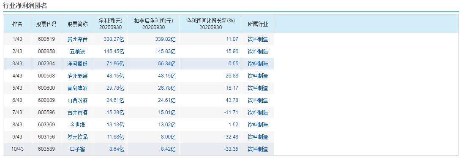This screenshot has width=463, height=160.
Task: Select stock code 000596
Action: click(x=46, y=112)
